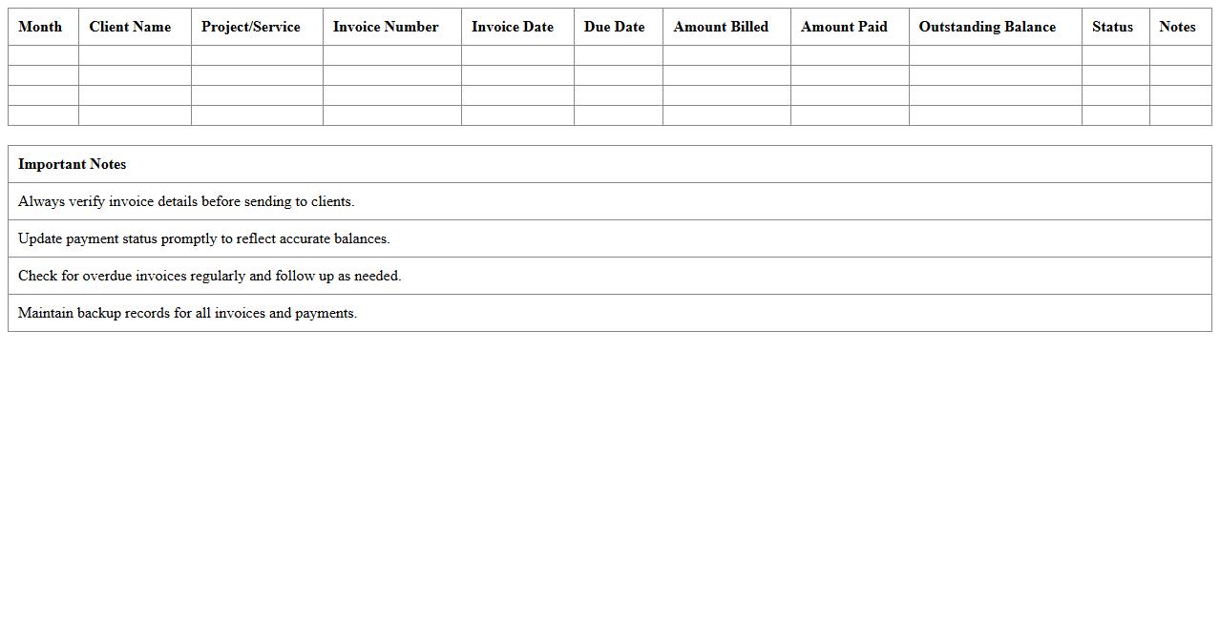Click the overdue invoices follow-up note
Image resolution: width=1220 pixels, height=620 pixels.
click(x=209, y=276)
